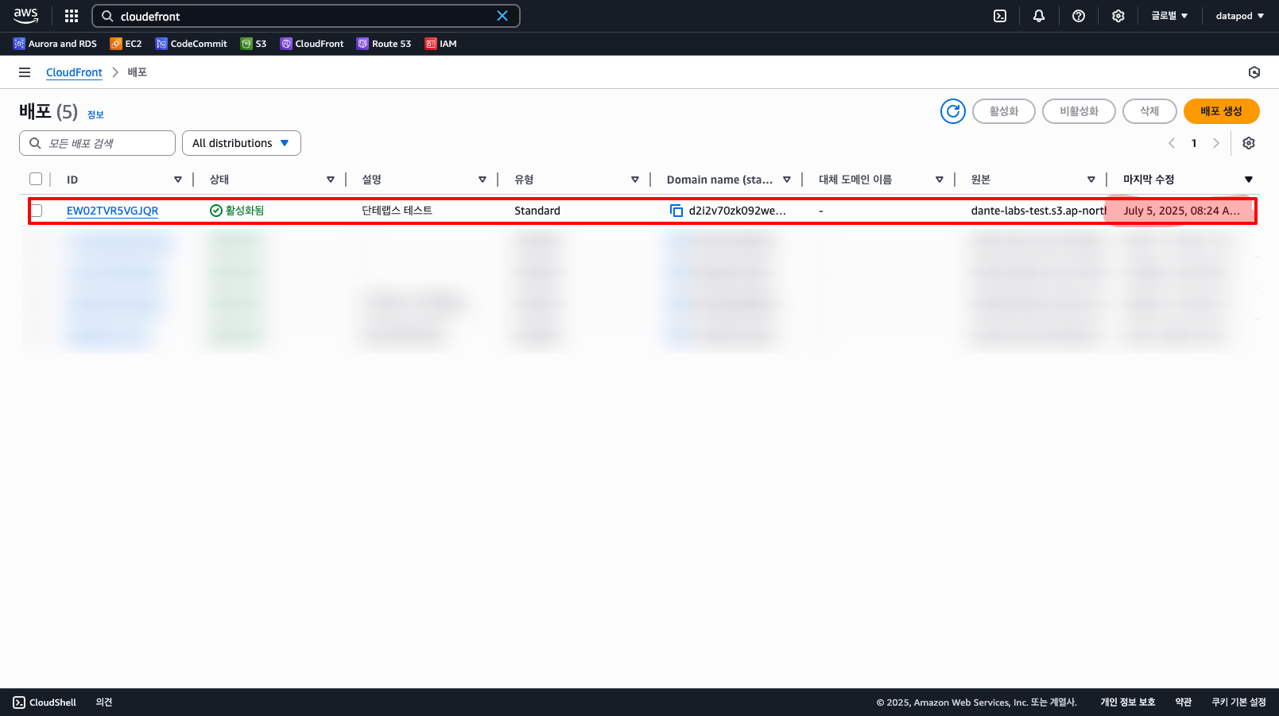Select page 1 in pagination
The height and width of the screenshot is (716, 1279).
(x=1194, y=143)
